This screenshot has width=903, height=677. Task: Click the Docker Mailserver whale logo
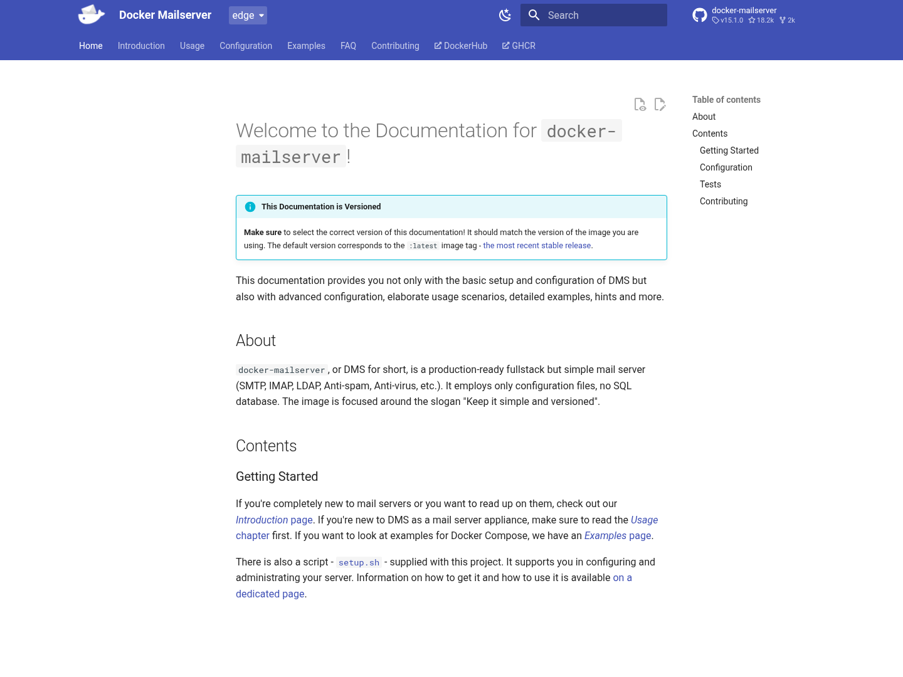click(x=92, y=14)
